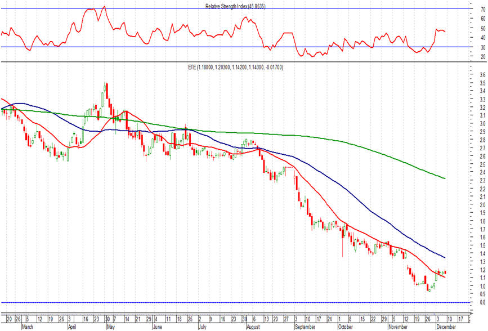Viewport: 488px width, 331px height.
Task: Click the 2.0 price axis label
Action: coord(483,205)
